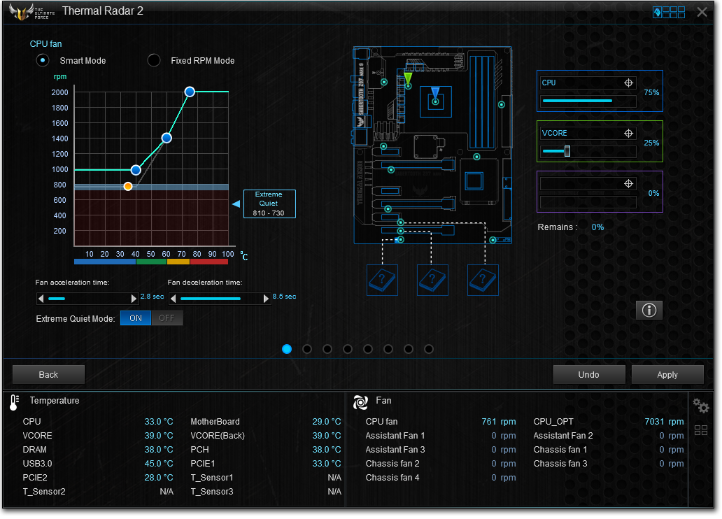The width and height of the screenshot is (722, 519).
Task: Turn Extreme Quiet Mode ON
Action: tap(136, 318)
